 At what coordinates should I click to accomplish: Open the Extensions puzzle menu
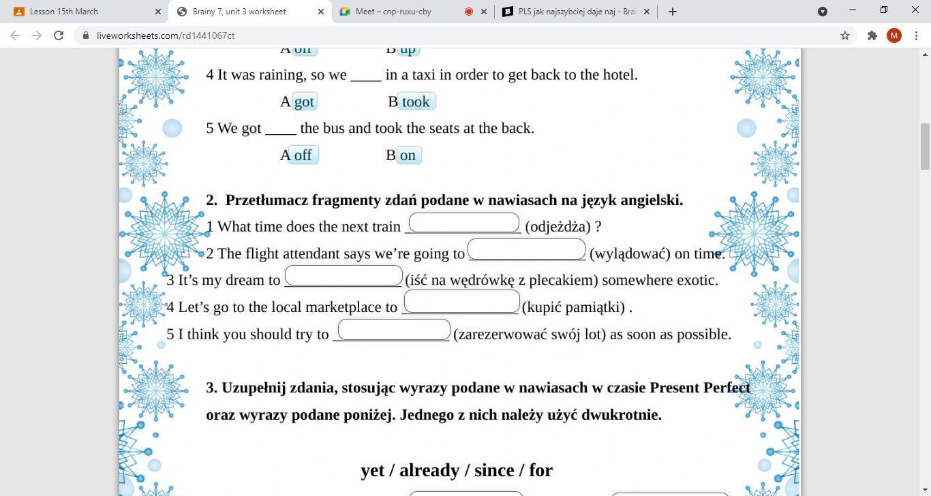click(x=872, y=35)
